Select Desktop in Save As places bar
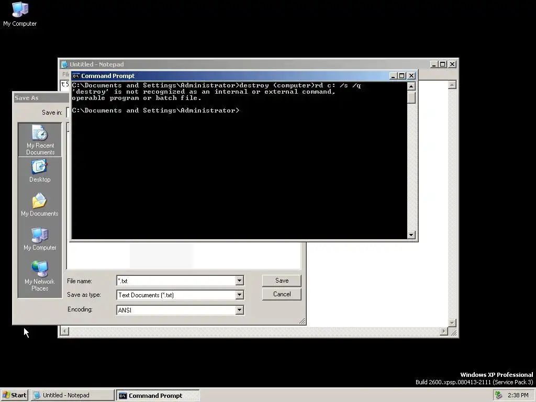 40,171
